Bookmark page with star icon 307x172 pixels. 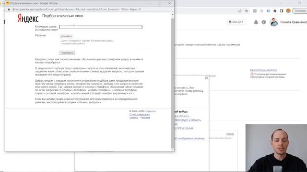click(x=247, y=11)
